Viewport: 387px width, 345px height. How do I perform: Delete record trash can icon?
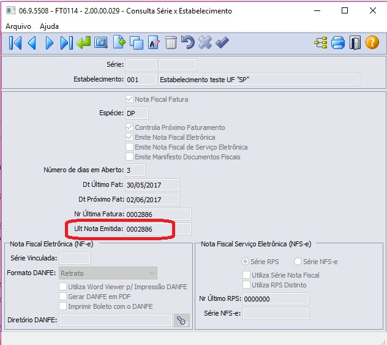coord(171,42)
